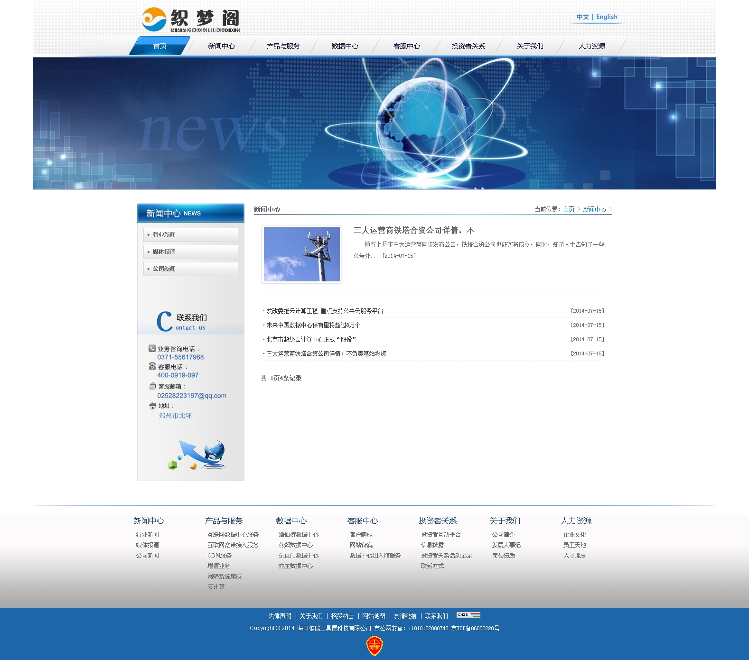Open 产品与服务 in the top navigation
The image size is (749, 660).
pyautogui.click(x=283, y=46)
